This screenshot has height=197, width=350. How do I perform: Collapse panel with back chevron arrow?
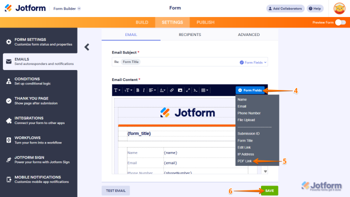(87, 47)
